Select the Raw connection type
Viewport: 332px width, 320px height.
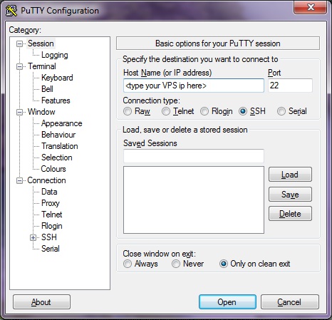pos(128,111)
